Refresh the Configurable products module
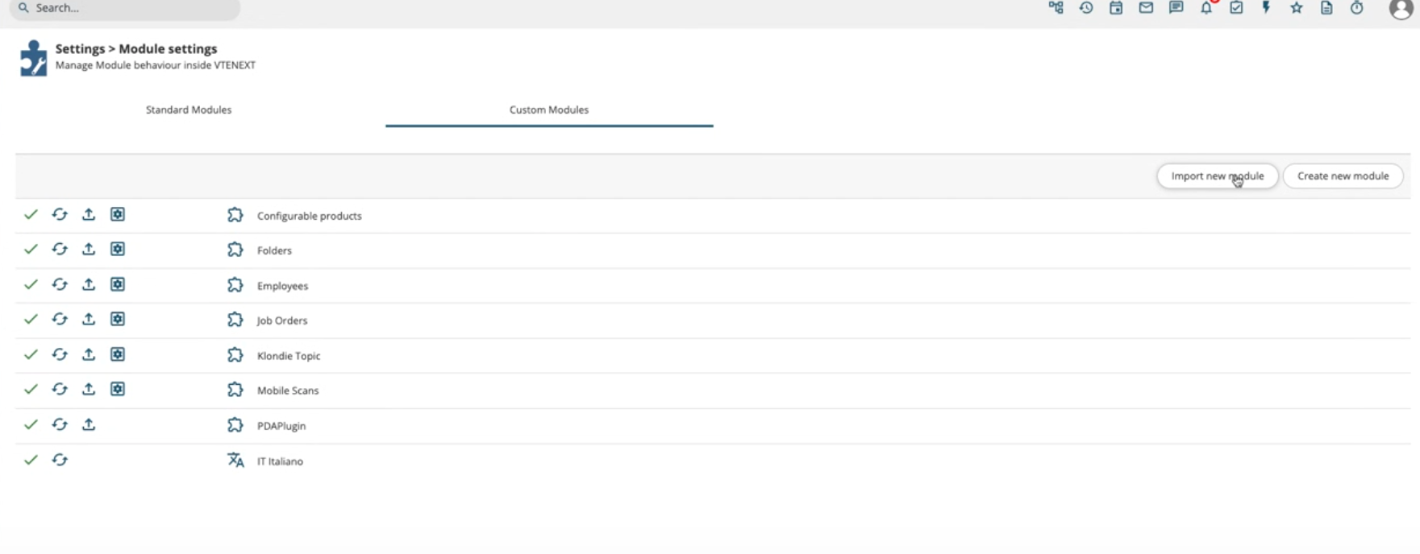This screenshot has height=554, width=1420. (60, 214)
